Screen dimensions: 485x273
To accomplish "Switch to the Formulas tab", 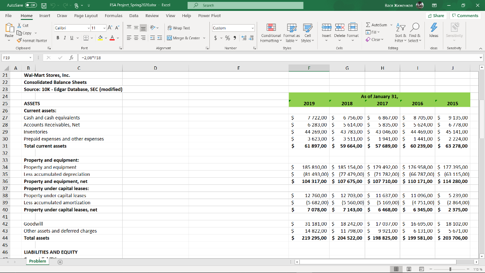I will [x=113, y=16].
